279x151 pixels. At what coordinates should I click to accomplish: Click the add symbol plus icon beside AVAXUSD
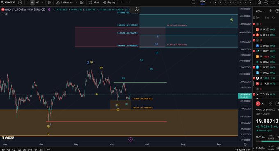[x=20, y=2]
